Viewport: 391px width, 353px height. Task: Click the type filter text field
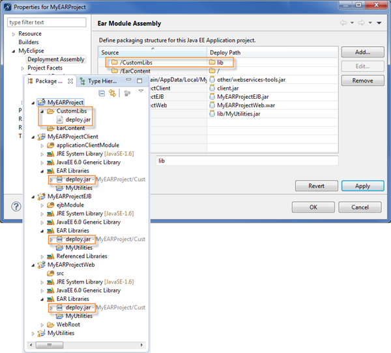pyautogui.click(x=46, y=22)
